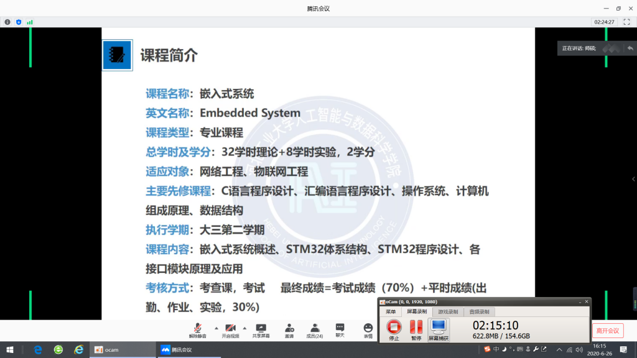Click the unmute microphone icon (解除静音)
Screen dimensions: 637x358
pos(198,328)
